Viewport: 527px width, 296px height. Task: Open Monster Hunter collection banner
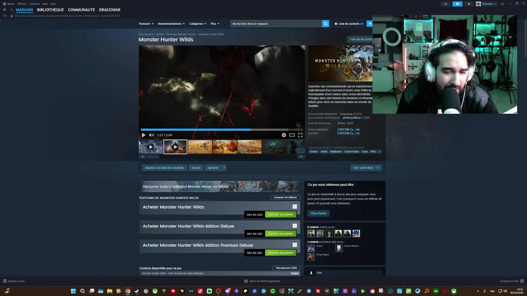[219, 186]
